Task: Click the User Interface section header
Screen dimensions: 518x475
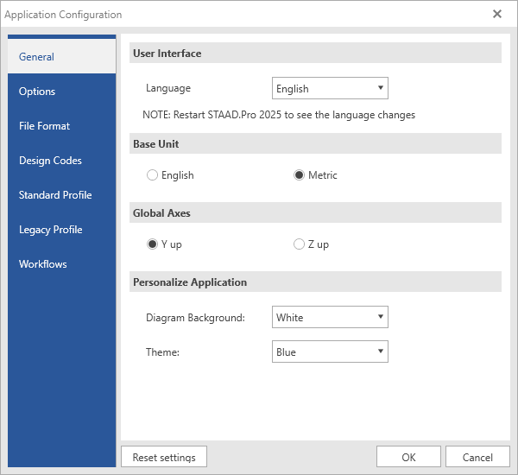Action: tap(315, 53)
